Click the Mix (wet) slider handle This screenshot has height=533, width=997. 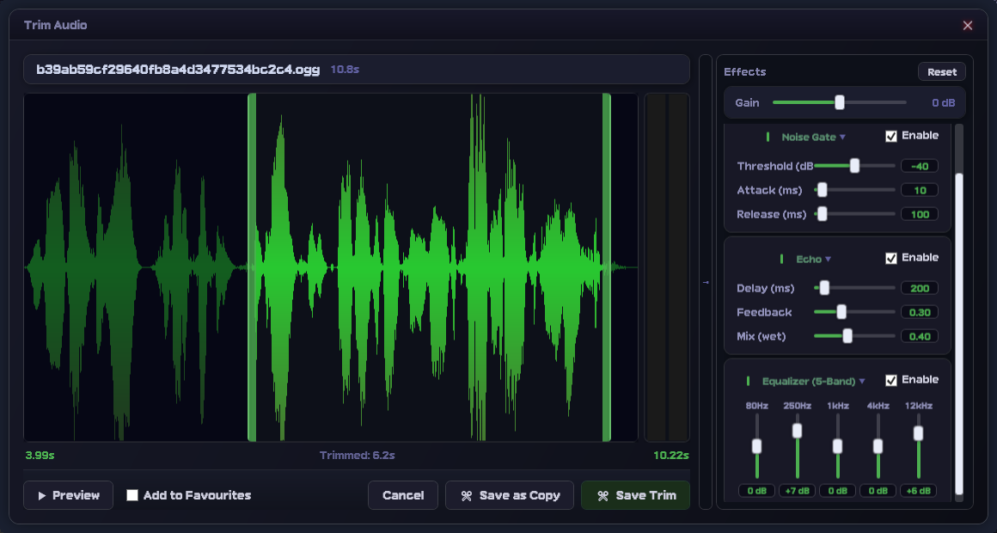pos(847,336)
